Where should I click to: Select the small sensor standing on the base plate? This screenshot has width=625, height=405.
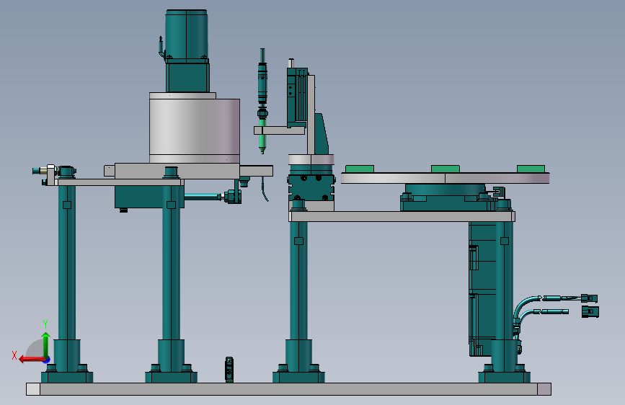click(x=229, y=370)
